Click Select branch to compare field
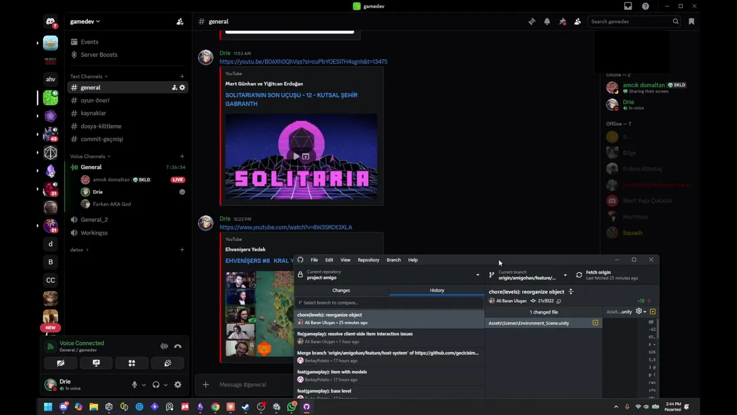This screenshot has height=415, width=737. 389,303
